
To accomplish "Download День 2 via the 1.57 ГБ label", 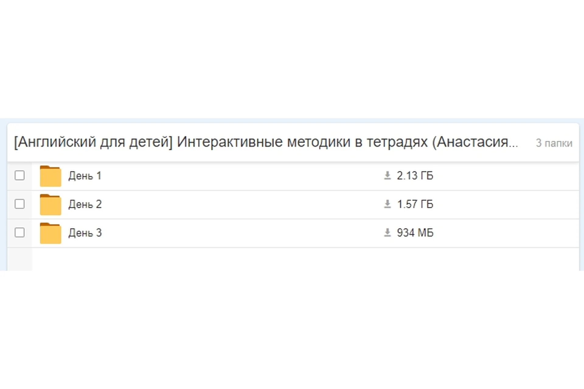I will (415, 204).
